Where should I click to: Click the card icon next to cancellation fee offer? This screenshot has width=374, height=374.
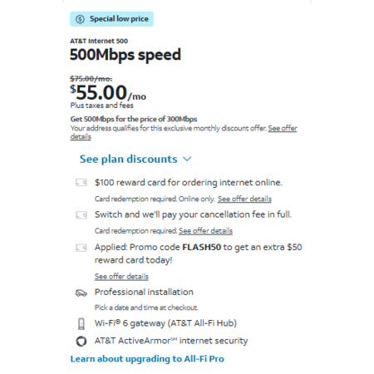coord(81,215)
